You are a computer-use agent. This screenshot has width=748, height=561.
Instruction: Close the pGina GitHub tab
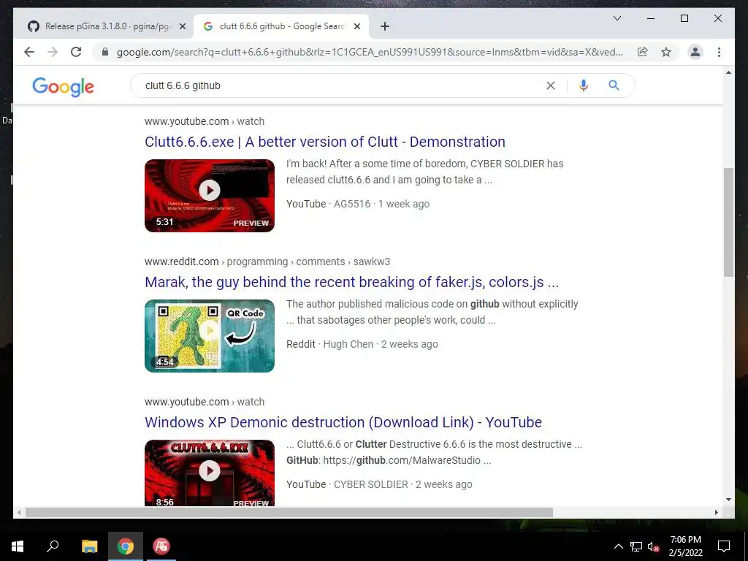pyautogui.click(x=182, y=27)
